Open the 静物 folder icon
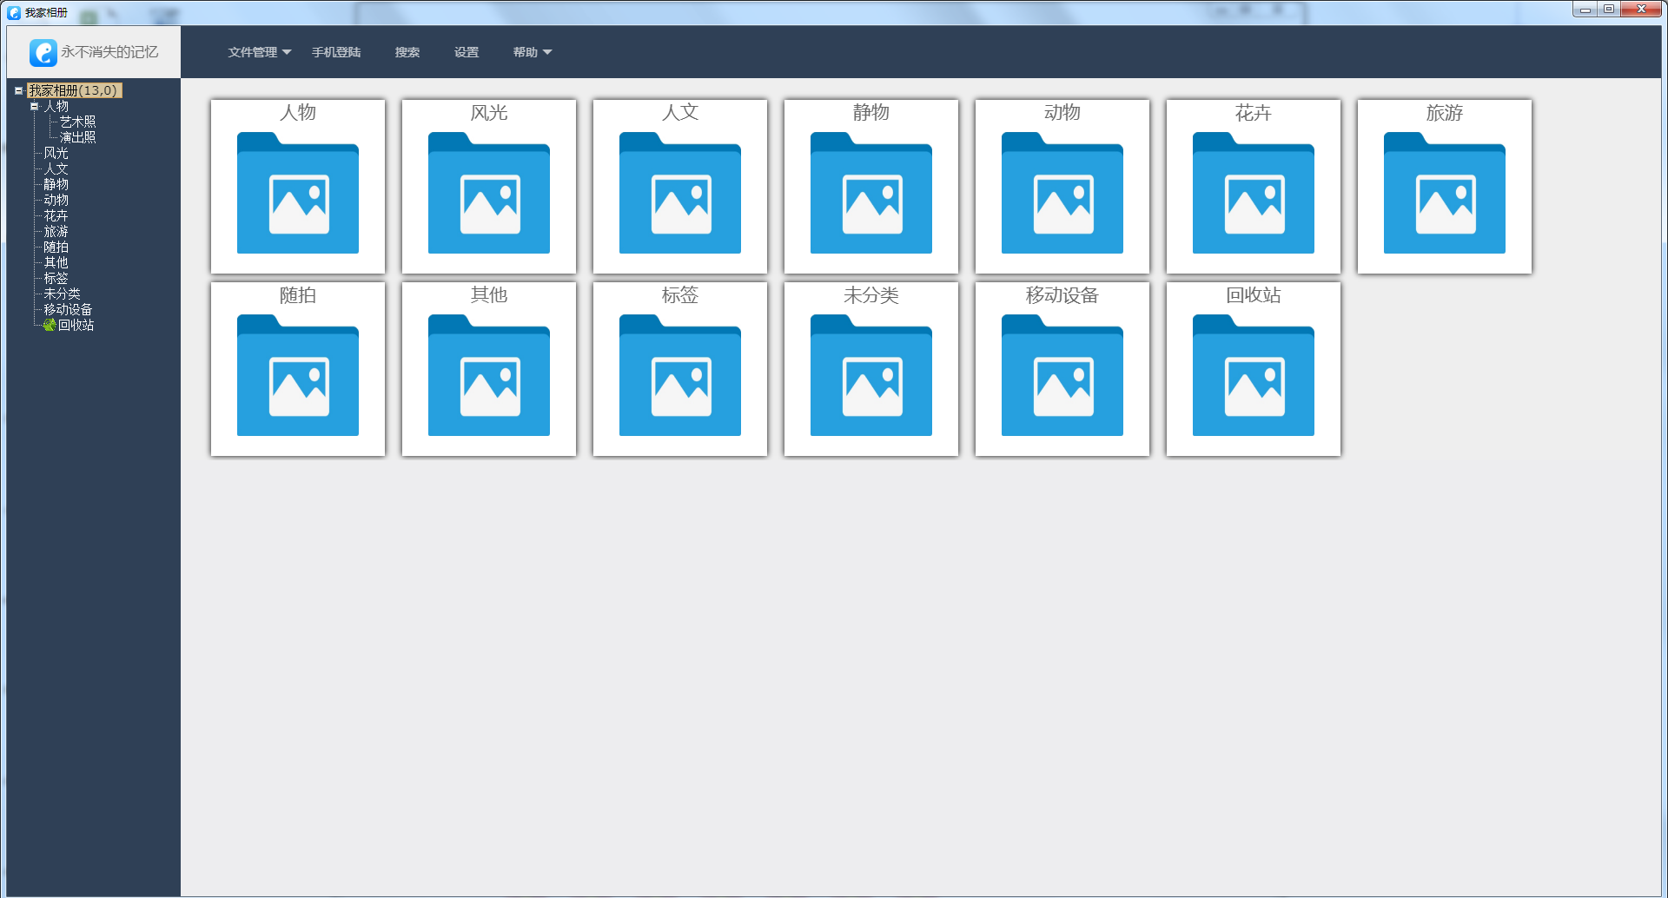1668x898 pixels. coord(871,193)
